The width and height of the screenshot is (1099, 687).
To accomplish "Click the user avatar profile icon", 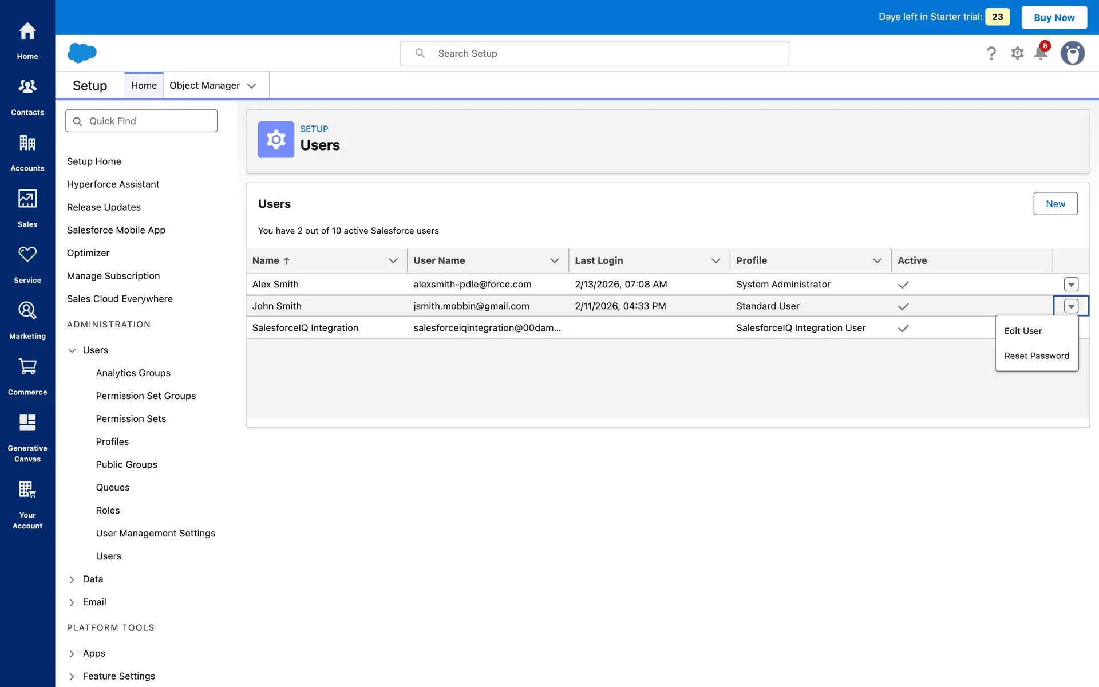I will coord(1072,53).
